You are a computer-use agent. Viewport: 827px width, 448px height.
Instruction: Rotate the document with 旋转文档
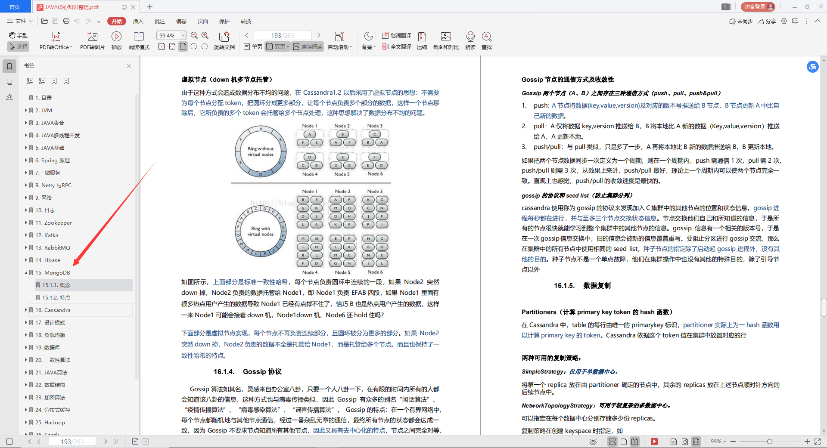pyautogui.click(x=224, y=41)
